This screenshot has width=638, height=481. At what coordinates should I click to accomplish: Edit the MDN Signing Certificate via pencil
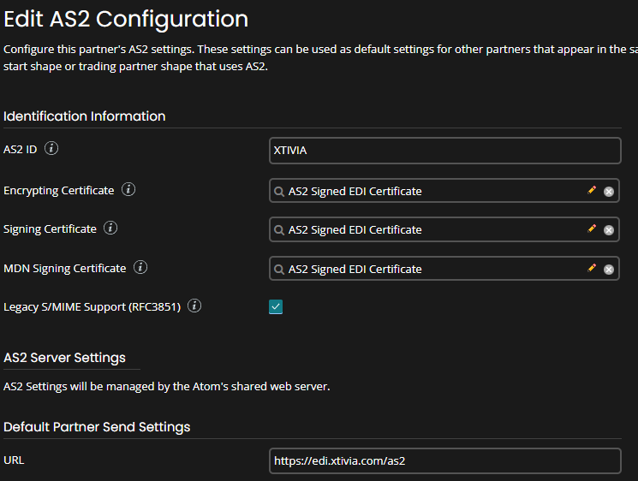pyautogui.click(x=592, y=268)
